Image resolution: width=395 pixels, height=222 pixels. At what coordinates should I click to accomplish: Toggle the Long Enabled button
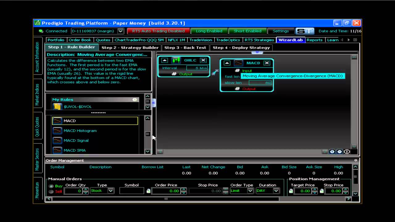(x=209, y=31)
